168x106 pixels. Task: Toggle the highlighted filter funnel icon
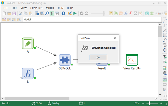[52, 13]
